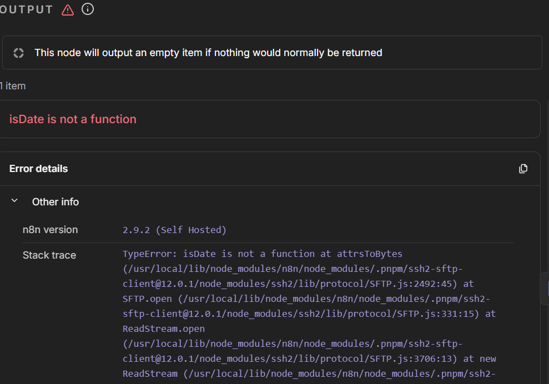Image resolution: width=549 pixels, height=384 pixels.
Task: Click the 'ReadStream.open' stack trace line
Action: point(164,329)
